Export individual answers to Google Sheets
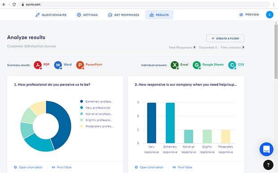The height and width of the screenshot is (173, 278). coord(208,65)
